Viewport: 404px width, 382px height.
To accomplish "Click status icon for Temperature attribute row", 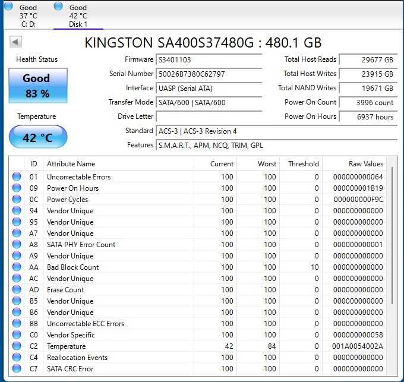I will [x=17, y=346].
